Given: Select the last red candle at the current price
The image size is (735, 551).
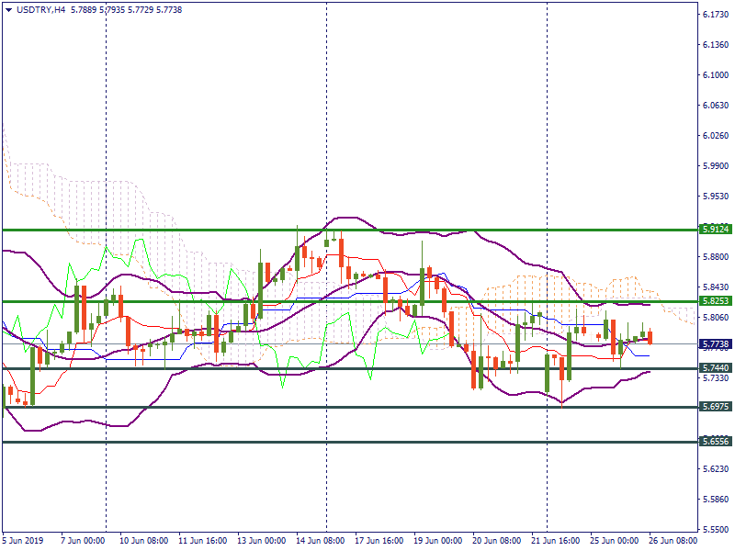Looking at the screenshot, I should (650, 337).
